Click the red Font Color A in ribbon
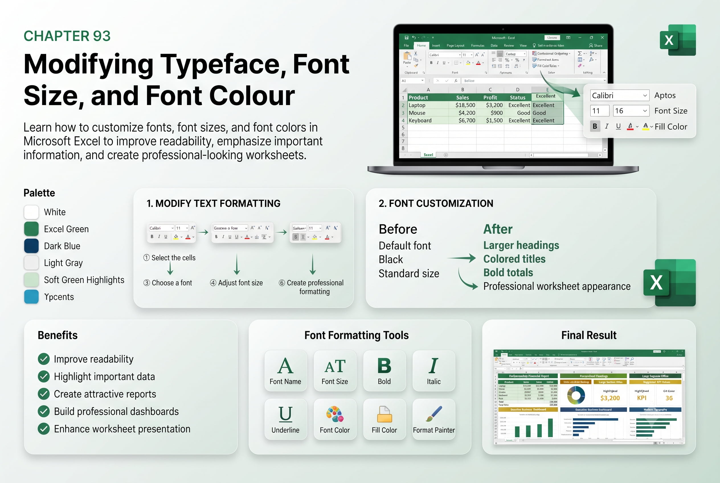The image size is (720, 483). [478, 63]
